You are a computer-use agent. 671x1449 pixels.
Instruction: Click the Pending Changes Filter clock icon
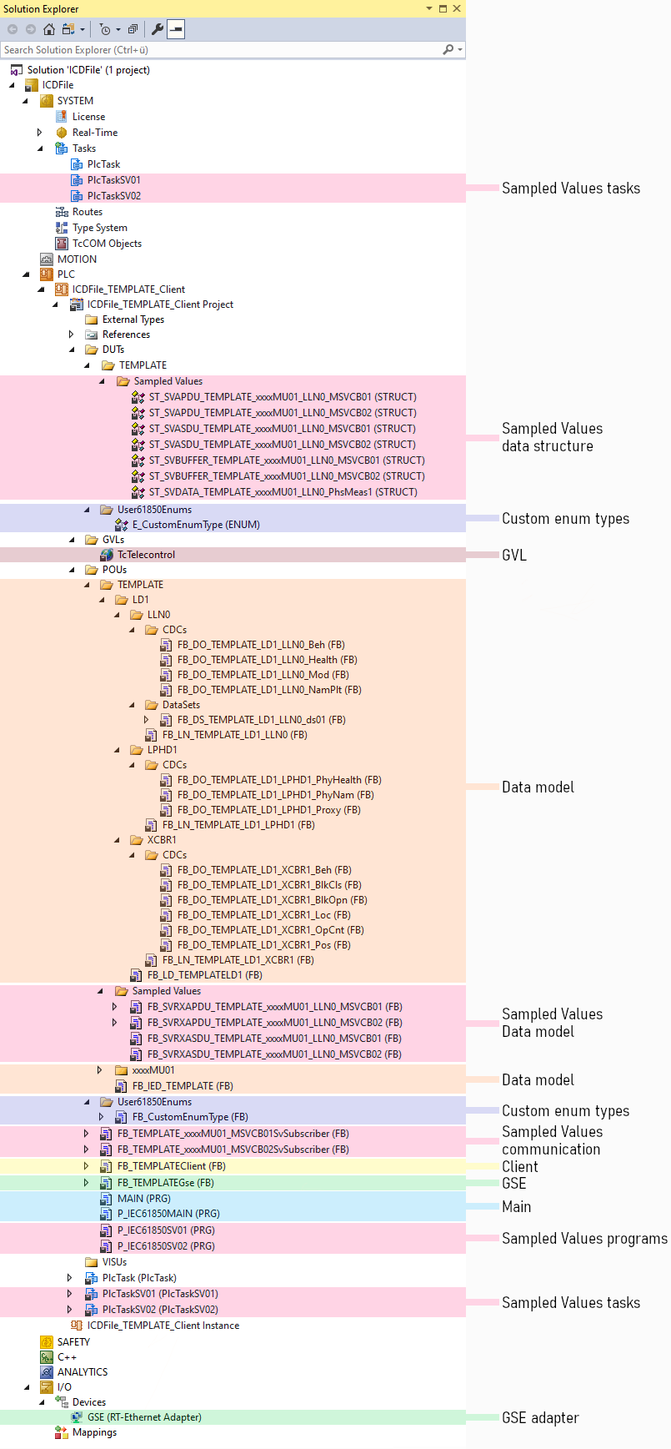[x=105, y=29]
